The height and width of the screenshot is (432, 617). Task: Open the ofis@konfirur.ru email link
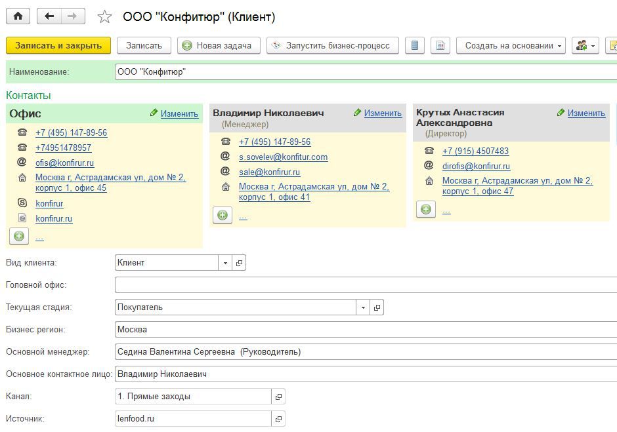64,163
